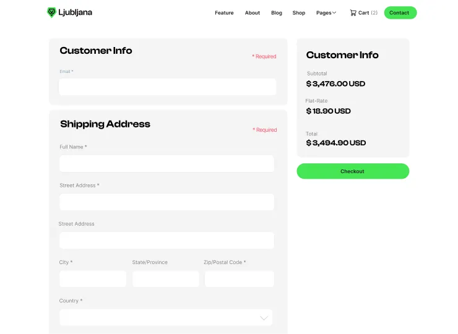Click the Flat-Rate value $18.90 USD

point(328,111)
